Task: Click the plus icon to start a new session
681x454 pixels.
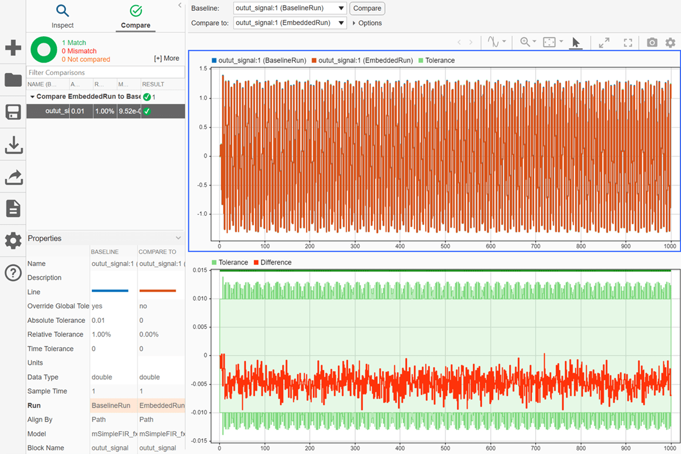Action: point(12,48)
